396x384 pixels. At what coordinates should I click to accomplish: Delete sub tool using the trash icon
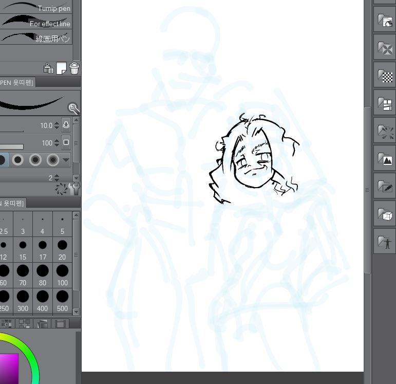(74, 68)
